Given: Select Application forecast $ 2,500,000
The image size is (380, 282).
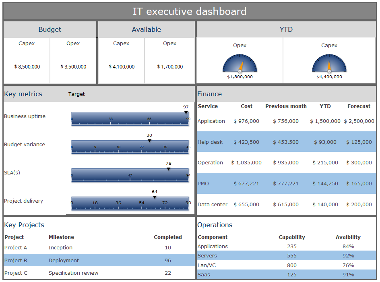Looking at the screenshot, I should pyautogui.click(x=359, y=121).
